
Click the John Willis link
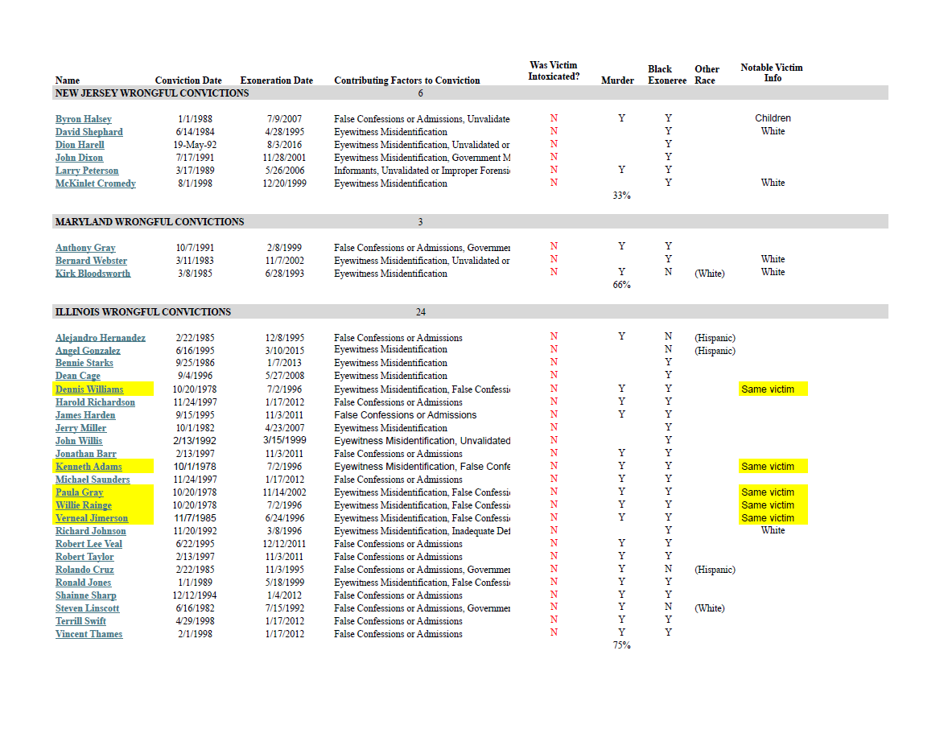click(79, 441)
